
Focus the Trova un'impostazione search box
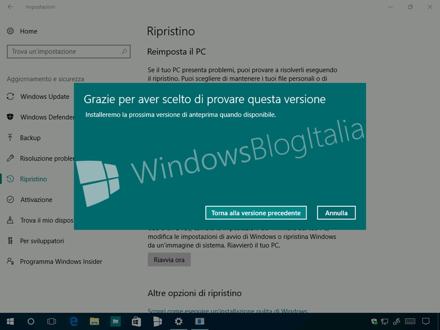(68, 52)
